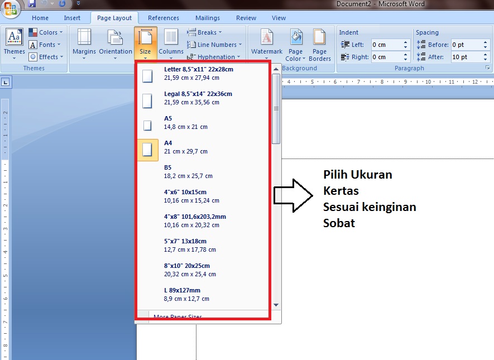The width and height of the screenshot is (494, 360).
Task: Click the Indent Left value field
Action: pos(386,45)
